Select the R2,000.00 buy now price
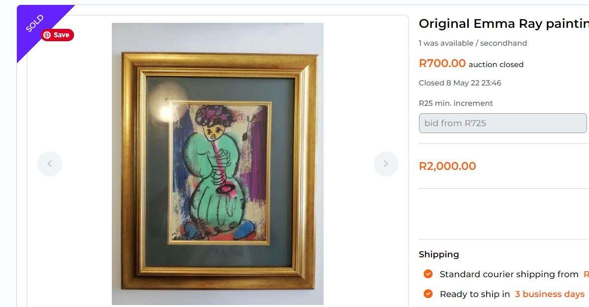 (447, 165)
